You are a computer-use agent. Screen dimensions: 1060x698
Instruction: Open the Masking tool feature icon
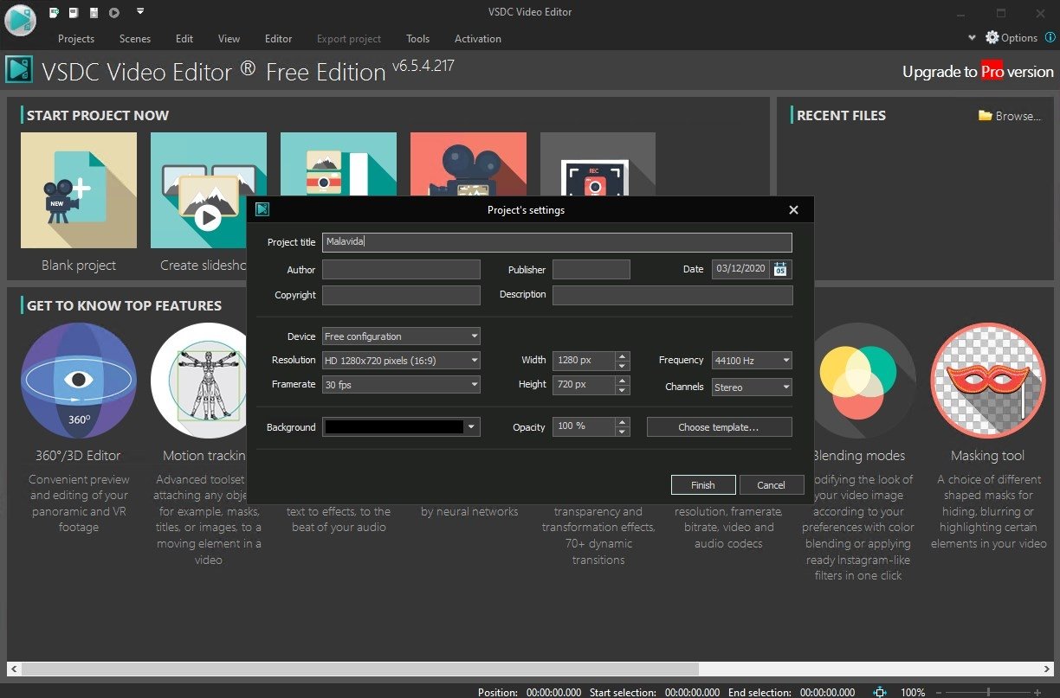pyautogui.click(x=988, y=381)
